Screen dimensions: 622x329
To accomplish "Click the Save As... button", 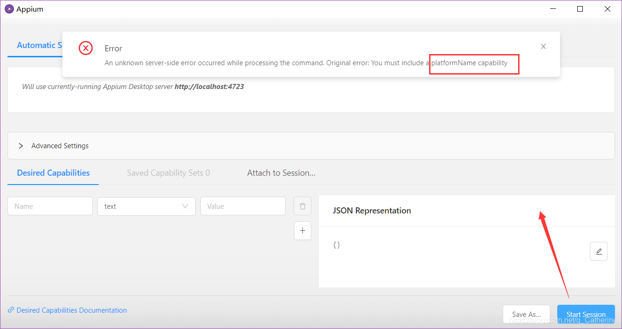I will click(x=526, y=314).
